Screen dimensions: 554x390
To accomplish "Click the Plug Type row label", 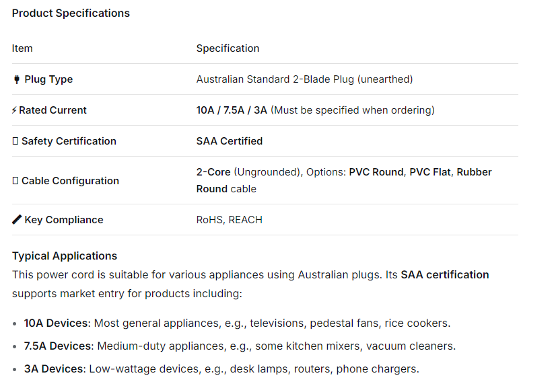I will point(48,79).
